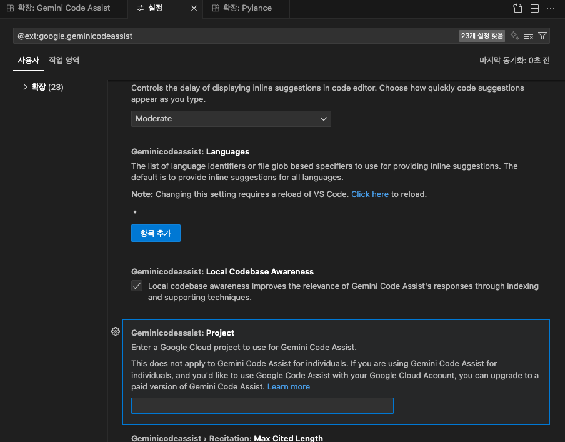Clear the settings search input
Image resolution: width=565 pixels, height=442 pixels.
528,36
